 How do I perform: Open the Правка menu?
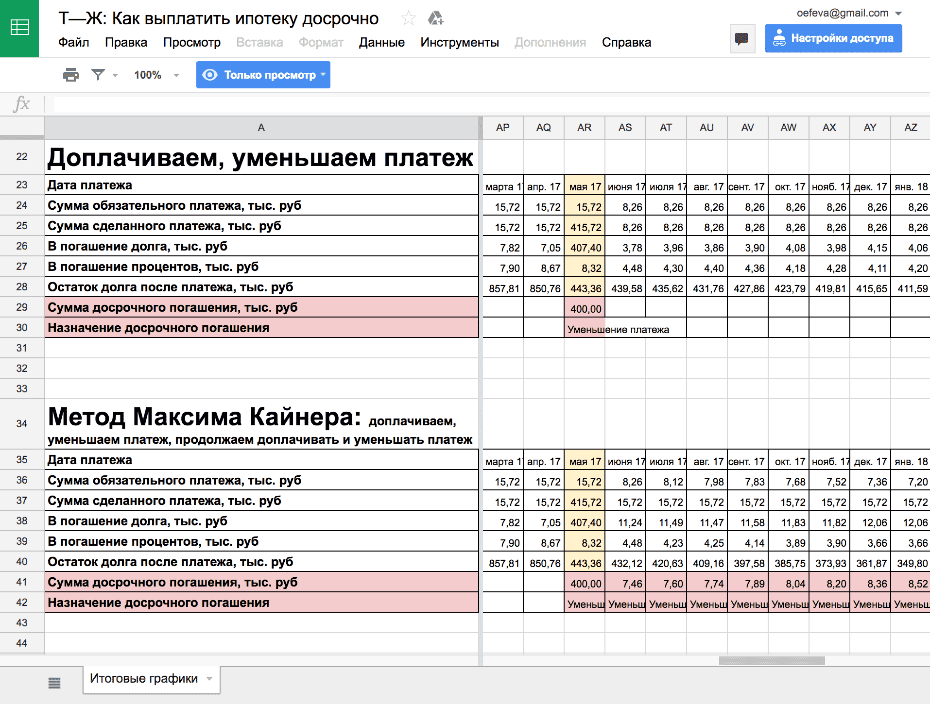click(126, 43)
